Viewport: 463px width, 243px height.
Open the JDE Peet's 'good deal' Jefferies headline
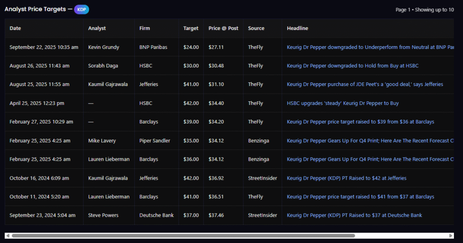tap(365, 84)
